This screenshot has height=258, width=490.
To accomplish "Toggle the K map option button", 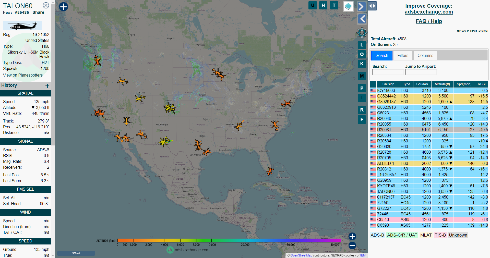I will [x=362, y=64].
